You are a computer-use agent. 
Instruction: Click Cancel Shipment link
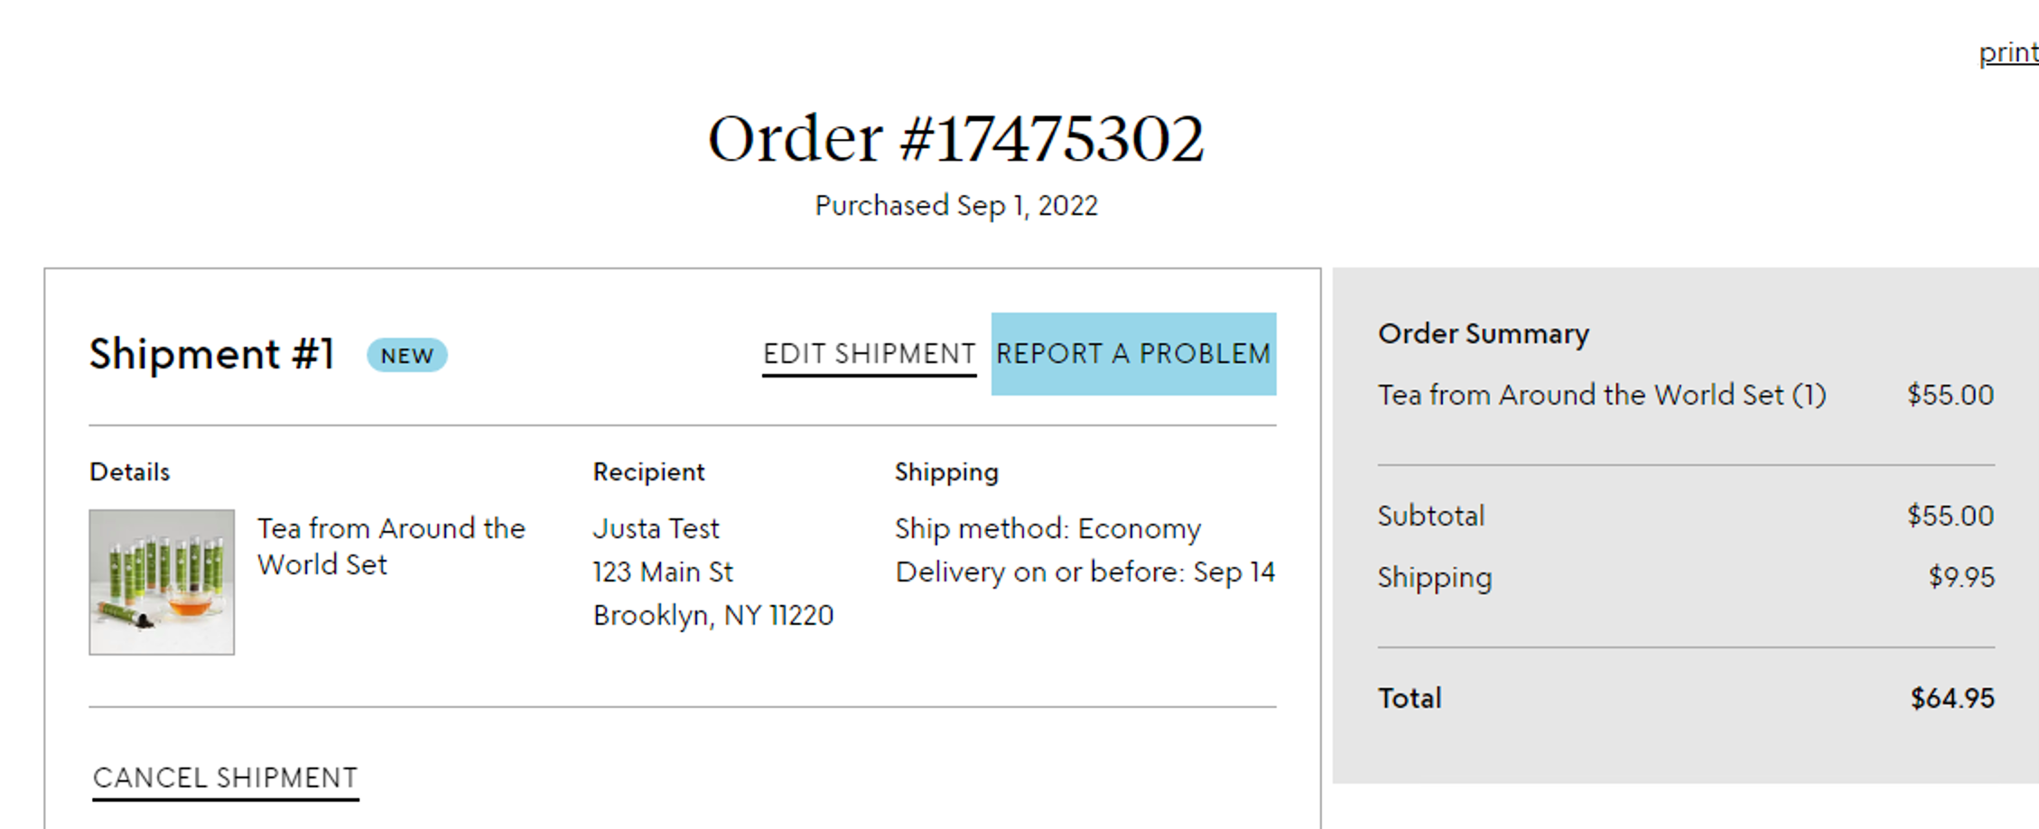(226, 778)
